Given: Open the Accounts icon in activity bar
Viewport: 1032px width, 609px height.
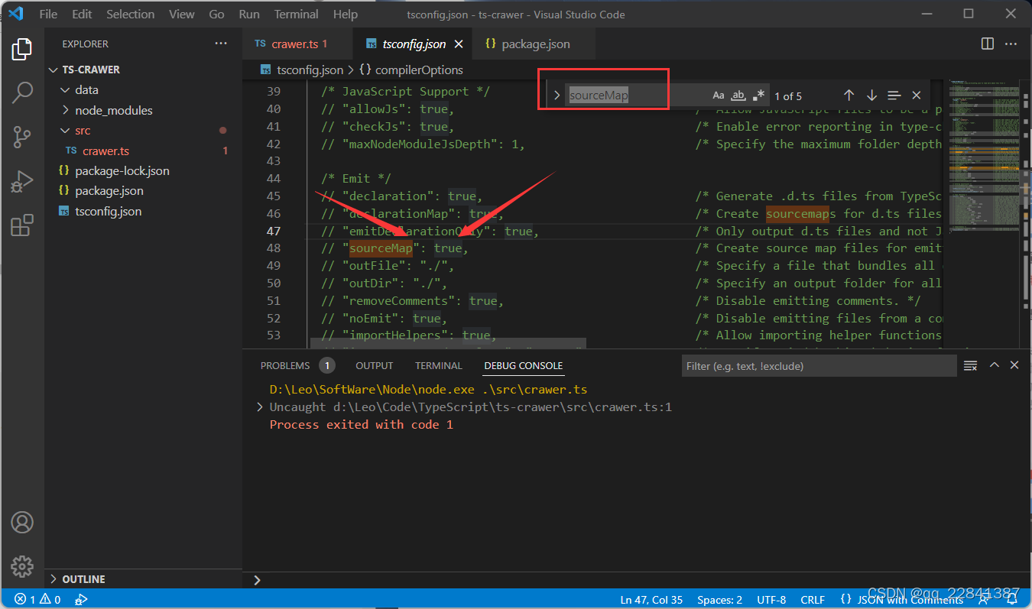Looking at the screenshot, I should [22, 522].
